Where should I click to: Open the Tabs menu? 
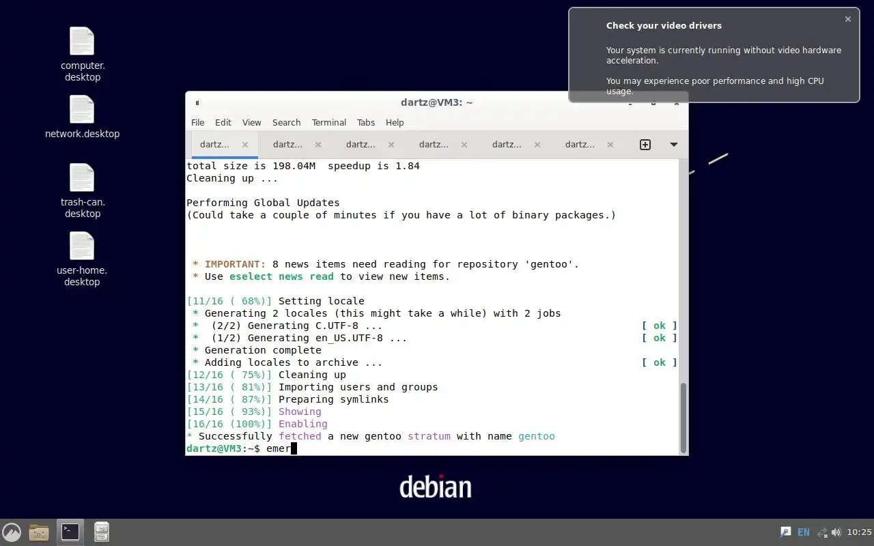(x=366, y=122)
